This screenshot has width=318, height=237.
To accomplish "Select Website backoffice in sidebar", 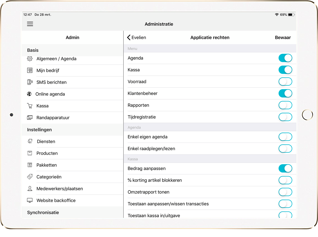I will click(x=72, y=200).
